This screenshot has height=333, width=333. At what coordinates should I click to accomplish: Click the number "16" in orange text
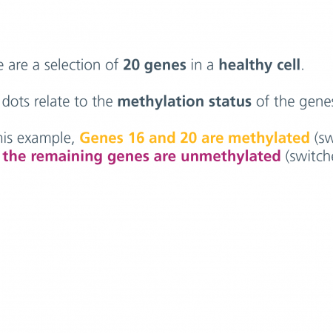tap(136, 138)
